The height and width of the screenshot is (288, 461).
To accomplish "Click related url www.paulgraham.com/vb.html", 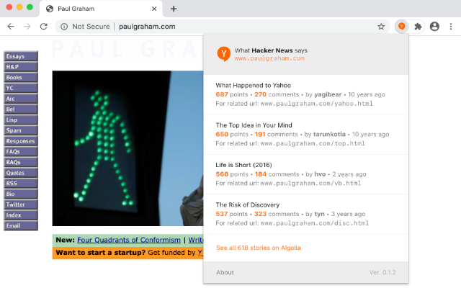I will pos(310,183).
